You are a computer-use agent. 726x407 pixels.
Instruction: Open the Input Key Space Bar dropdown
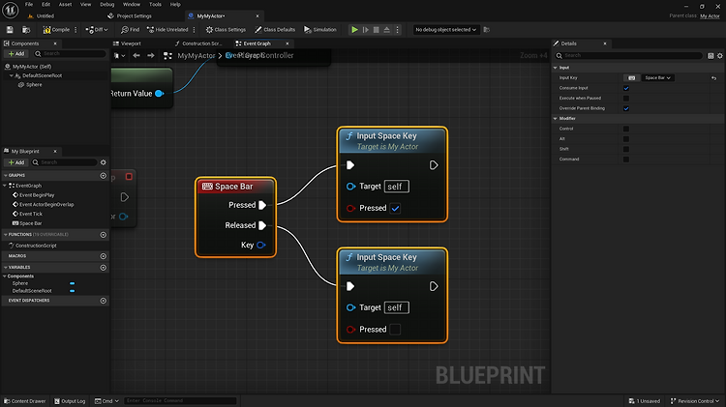click(658, 77)
